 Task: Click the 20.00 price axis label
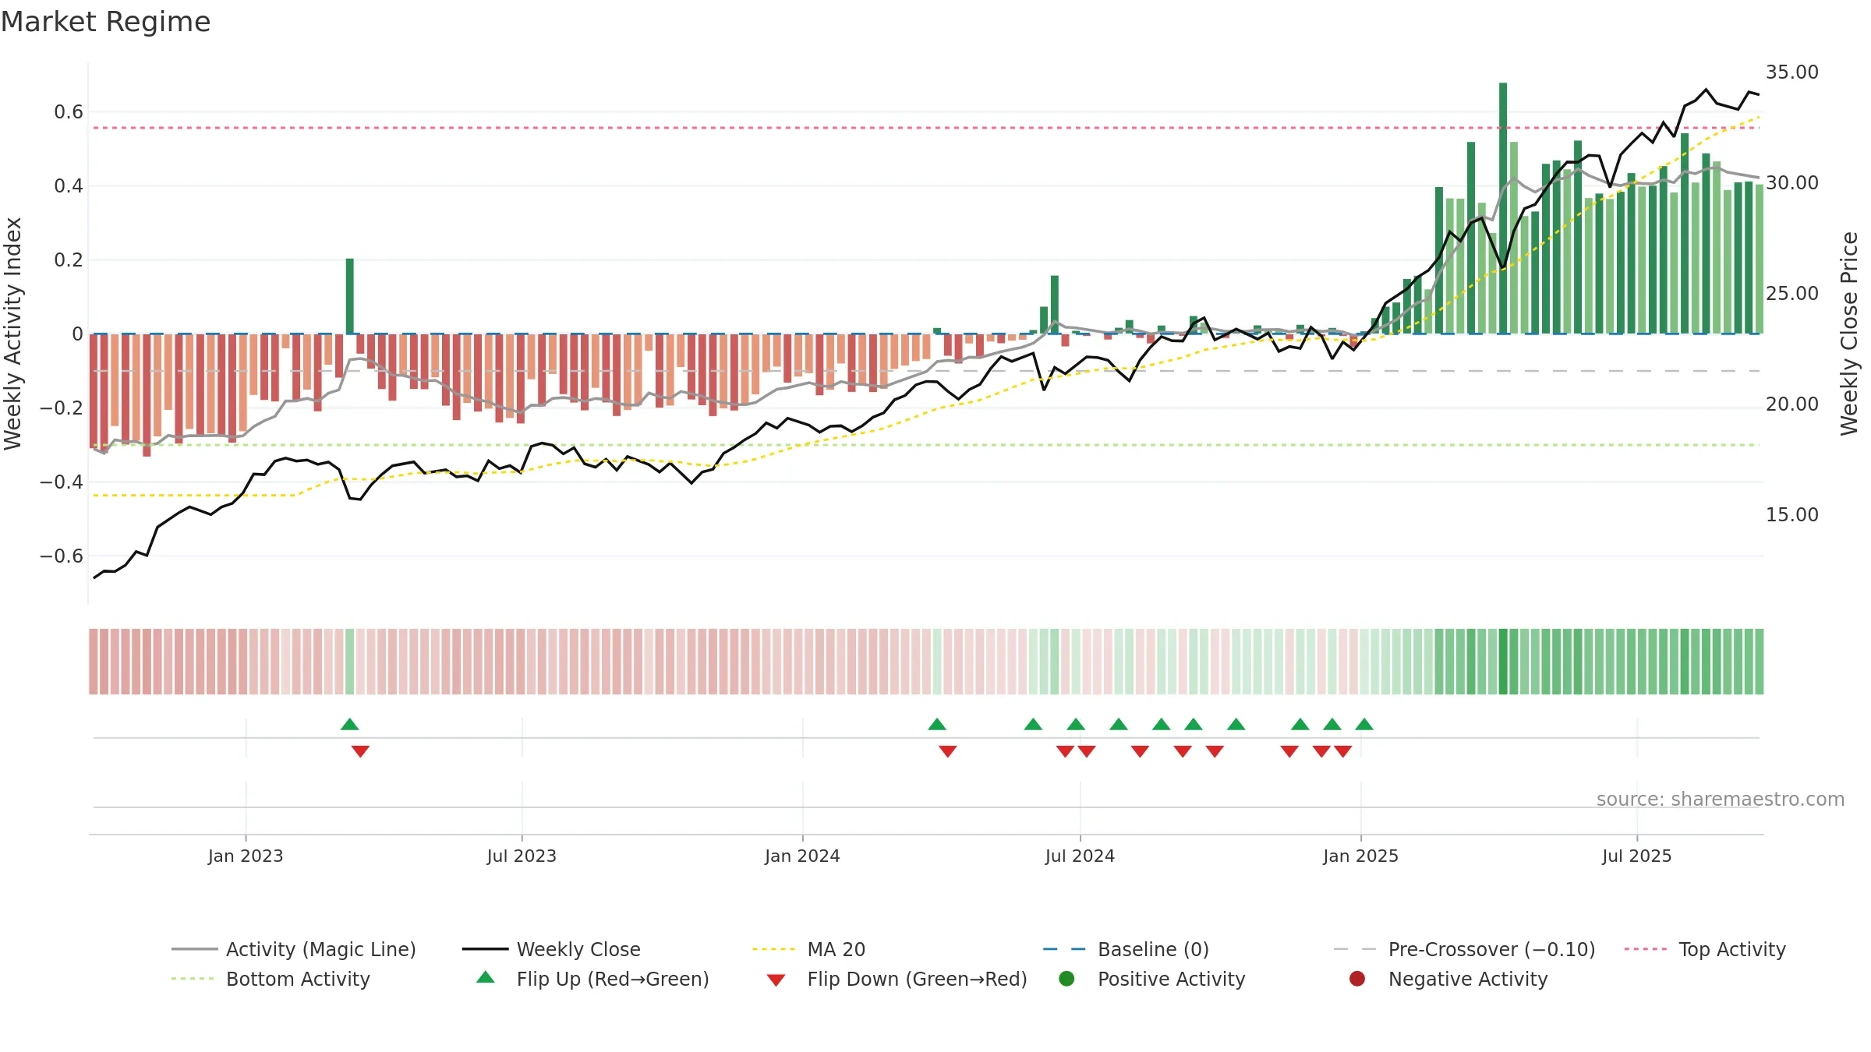click(x=1791, y=404)
